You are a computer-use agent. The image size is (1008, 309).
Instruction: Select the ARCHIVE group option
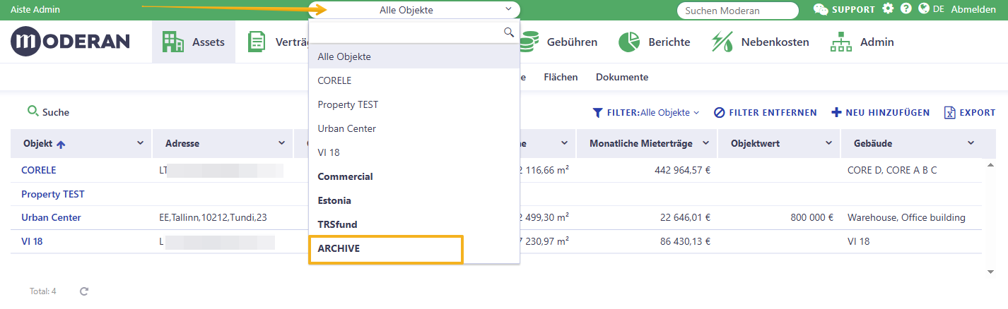point(414,248)
